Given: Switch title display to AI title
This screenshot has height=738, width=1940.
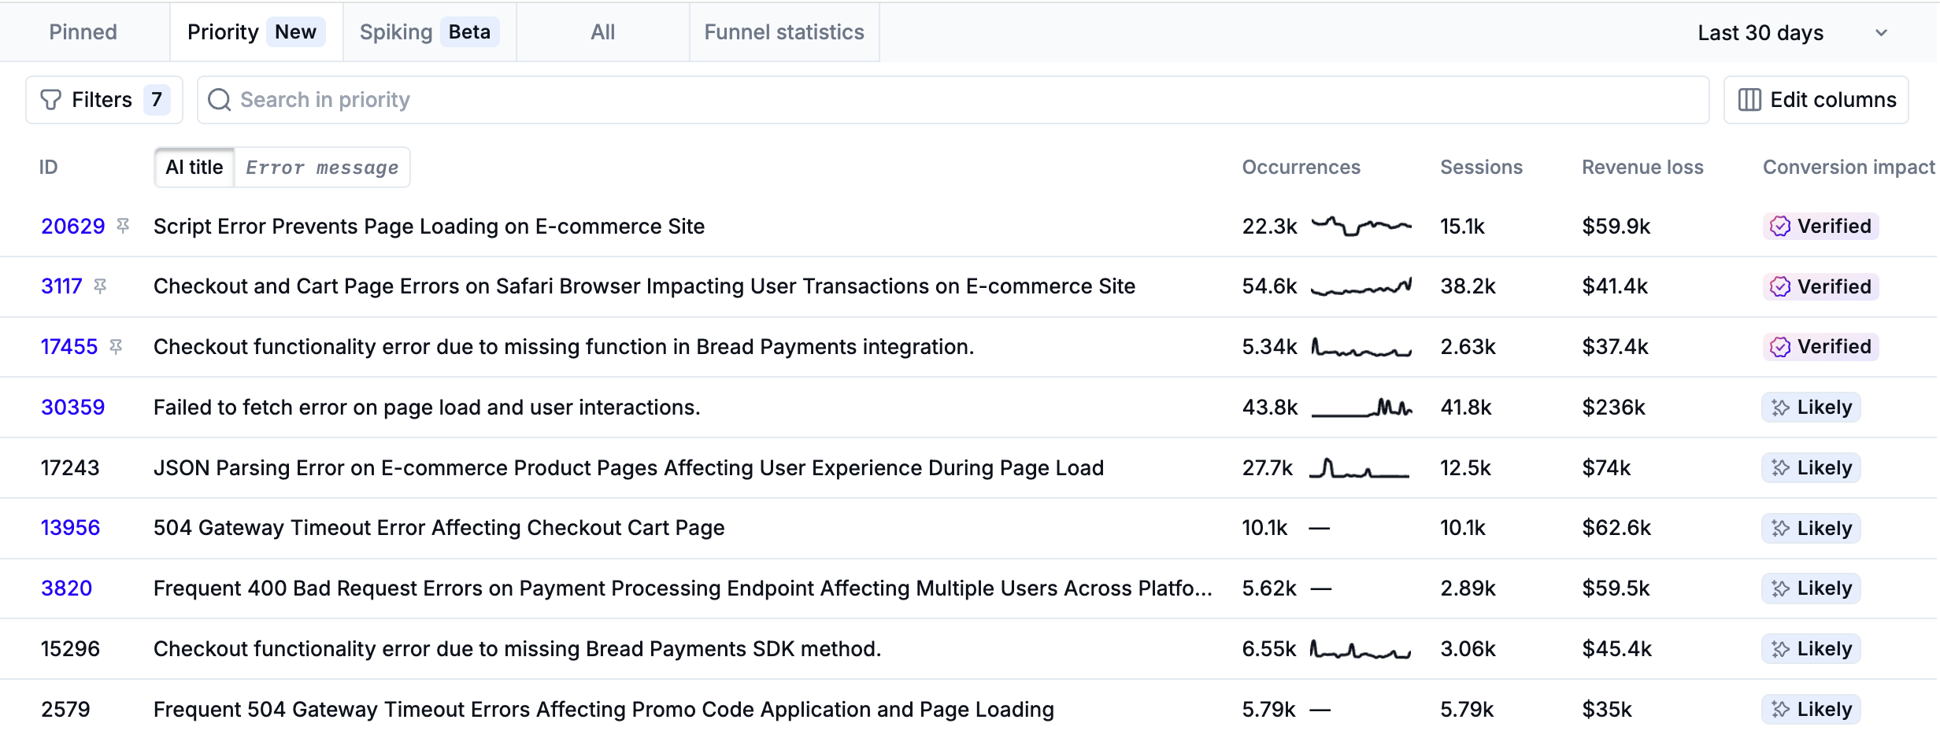Looking at the screenshot, I should pyautogui.click(x=194, y=168).
